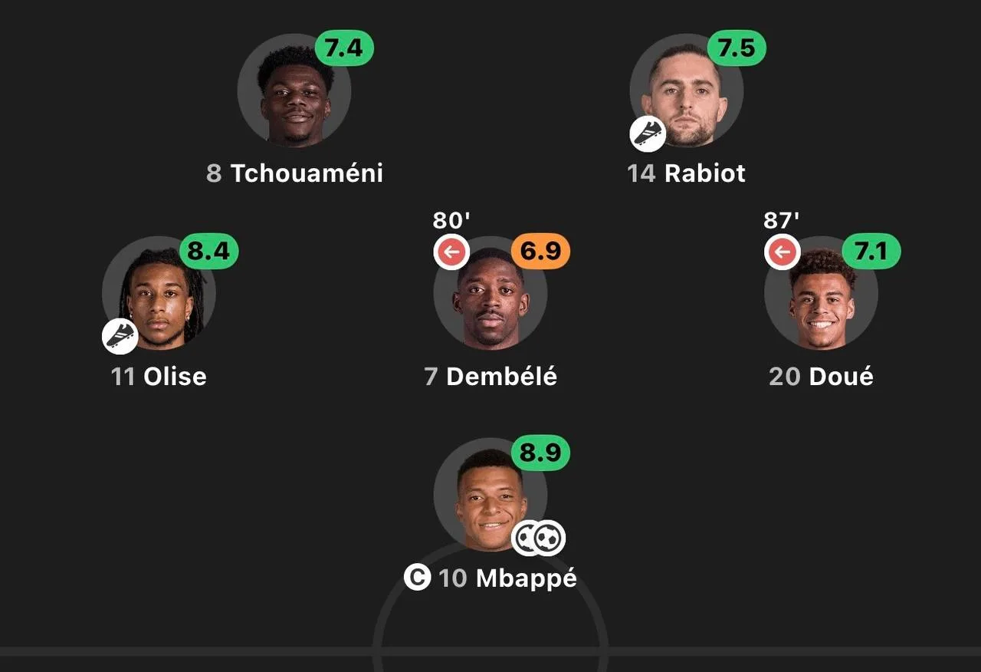This screenshot has width=981, height=672.
Task: Click the assist boot icon on Rabiot
Action: point(648,134)
